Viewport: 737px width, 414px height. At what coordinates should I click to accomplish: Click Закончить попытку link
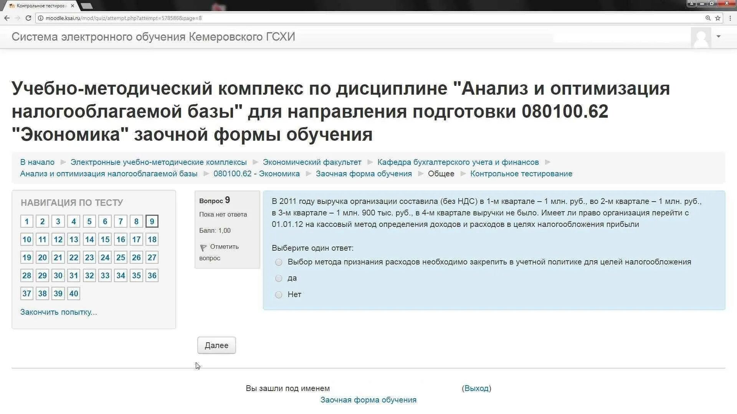click(x=59, y=312)
